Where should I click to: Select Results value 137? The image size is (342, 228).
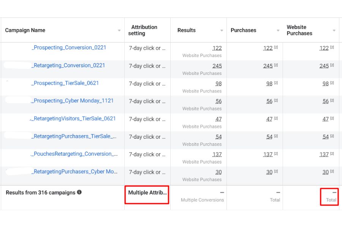tap(217, 155)
